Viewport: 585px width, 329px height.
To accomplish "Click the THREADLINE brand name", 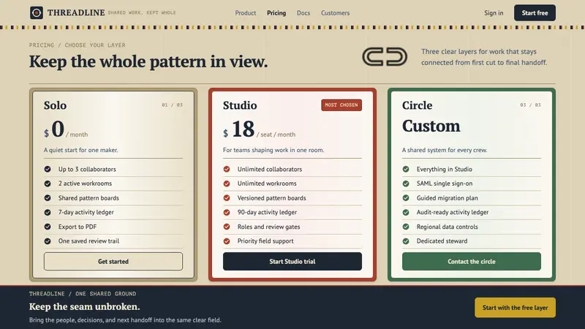I will 76,12.
